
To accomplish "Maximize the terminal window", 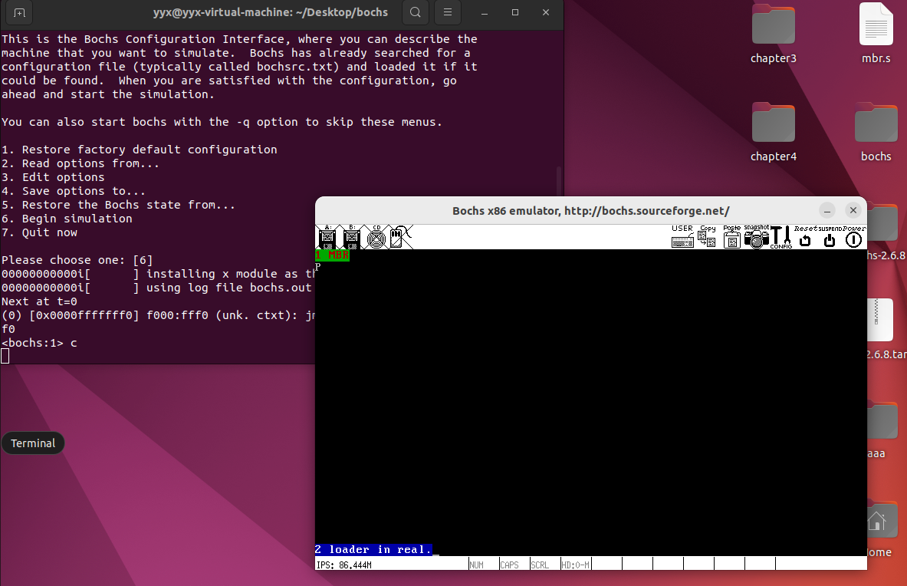I will click(514, 12).
